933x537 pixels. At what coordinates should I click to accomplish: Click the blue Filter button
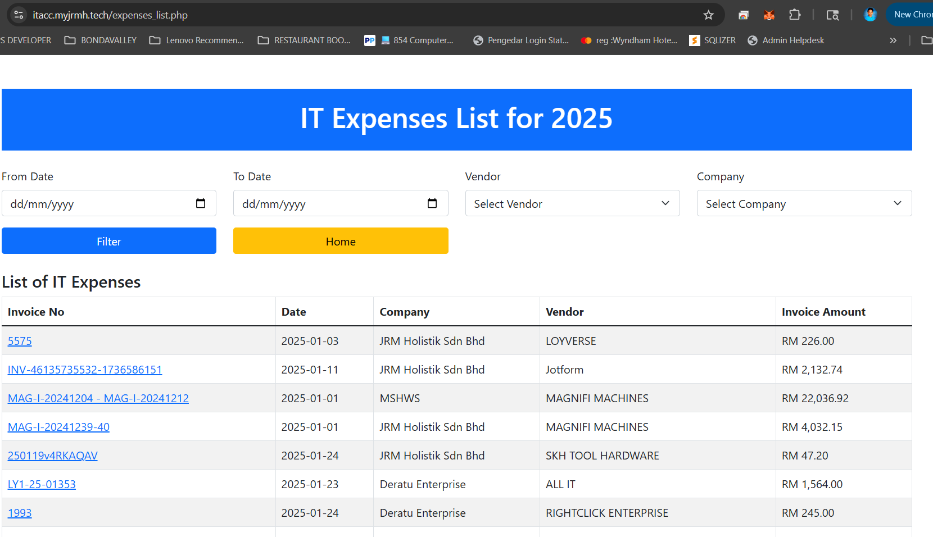point(109,241)
